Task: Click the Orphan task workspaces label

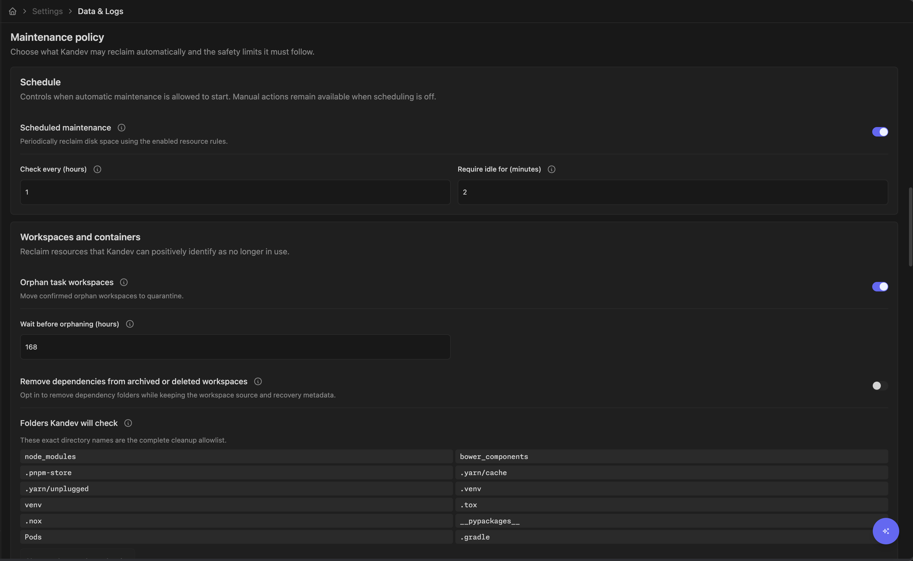Action: tap(67, 282)
